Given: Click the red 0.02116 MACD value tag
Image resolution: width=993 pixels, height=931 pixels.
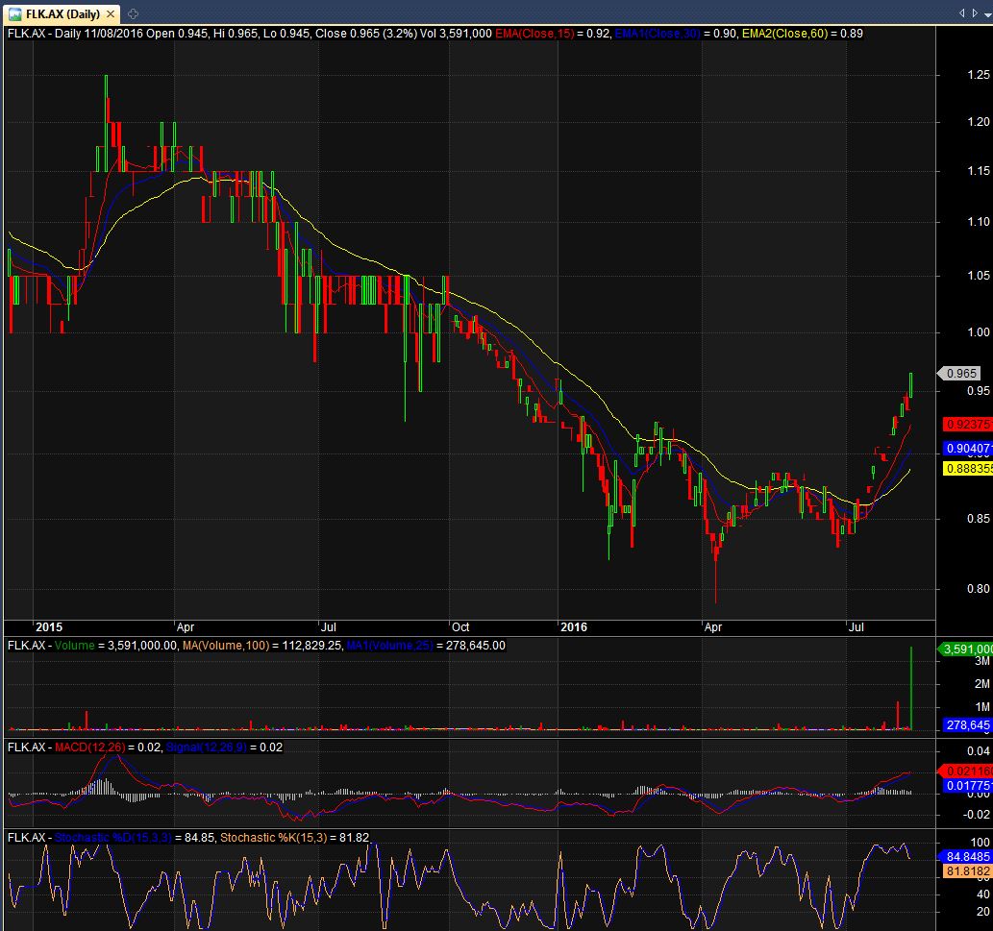Looking at the screenshot, I should (965, 771).
